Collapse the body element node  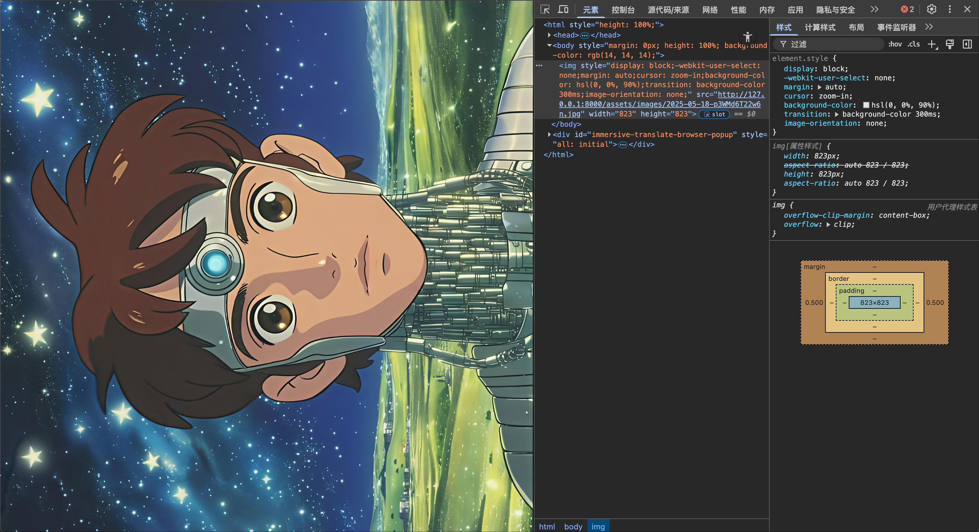549,45
